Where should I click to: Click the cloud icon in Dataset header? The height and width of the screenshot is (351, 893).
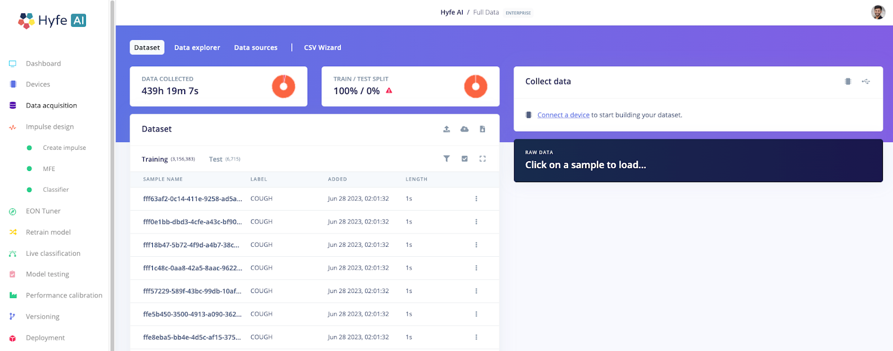point(464,129)
